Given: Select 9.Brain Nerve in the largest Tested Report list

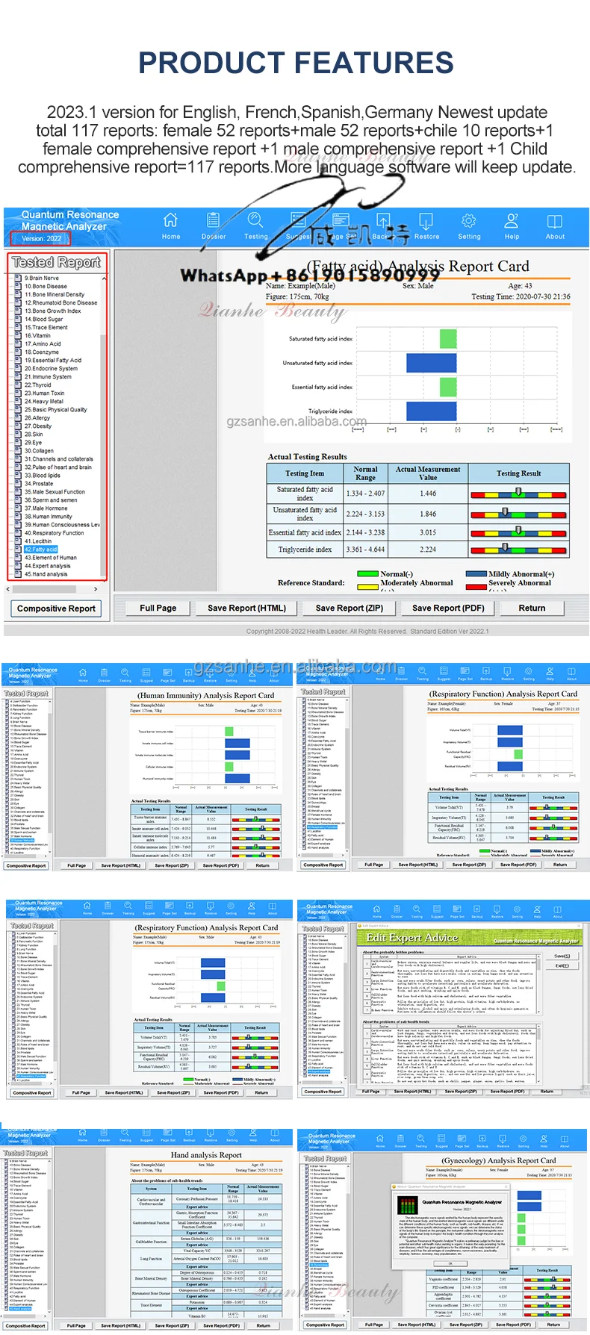Looking at the screenshot, I should pos(42,278).
